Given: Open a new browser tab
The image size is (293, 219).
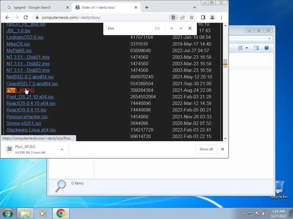Looking at the screenshot, I should pos(147,7).
